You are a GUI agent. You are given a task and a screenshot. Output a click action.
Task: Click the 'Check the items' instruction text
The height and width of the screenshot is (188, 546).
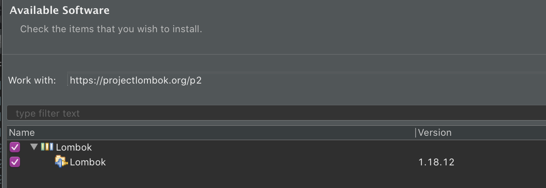[x=111, y=30]
